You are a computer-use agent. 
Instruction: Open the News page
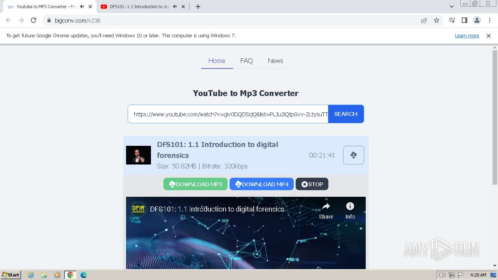[x=275, y=61]
